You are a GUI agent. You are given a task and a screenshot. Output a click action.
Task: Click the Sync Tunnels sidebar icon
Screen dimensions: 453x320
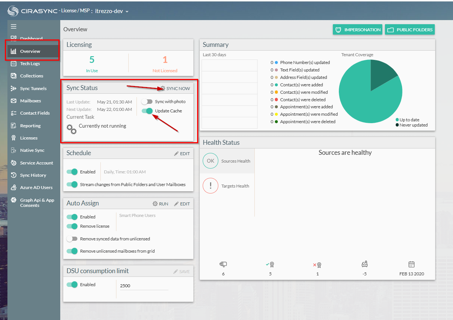click(14, 89)
